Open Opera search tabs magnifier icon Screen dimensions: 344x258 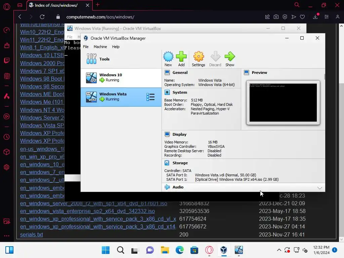click(x=297, y=5)
